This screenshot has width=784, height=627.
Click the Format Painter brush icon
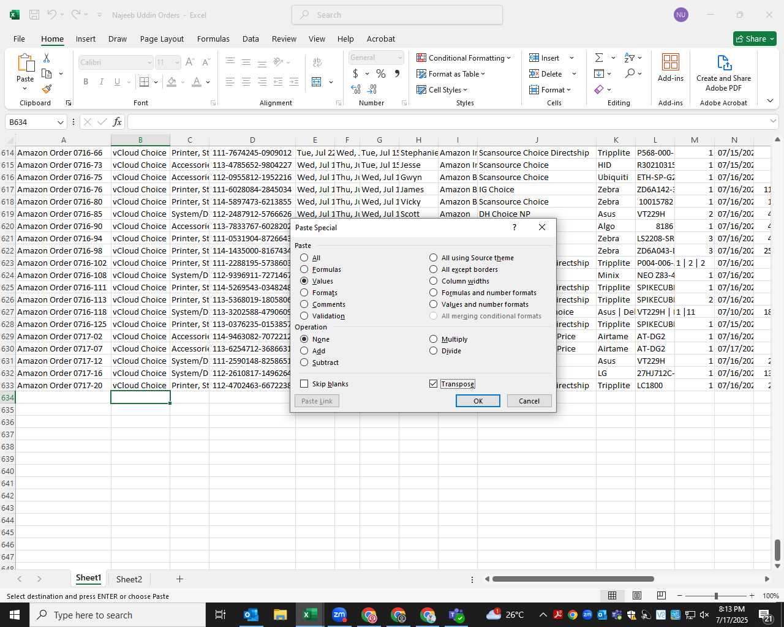point(47,89)
